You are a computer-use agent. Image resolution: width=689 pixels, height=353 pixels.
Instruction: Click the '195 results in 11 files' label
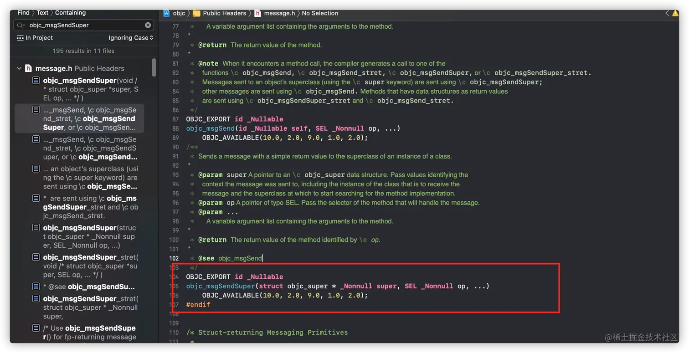click(83, 51)
